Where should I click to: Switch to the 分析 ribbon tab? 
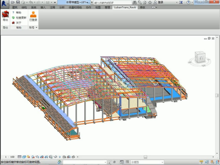tap(62, 8)
